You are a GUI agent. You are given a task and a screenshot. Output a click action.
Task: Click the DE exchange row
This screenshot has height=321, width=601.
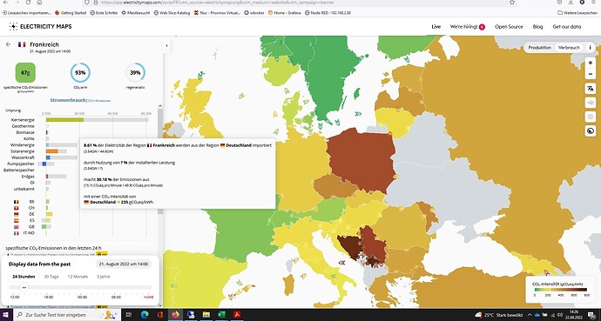pos(33,214)
